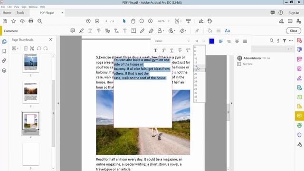This screenshot has height=171, width=304.
Task: Print the file with the printer icon
Action: point(31,21)
